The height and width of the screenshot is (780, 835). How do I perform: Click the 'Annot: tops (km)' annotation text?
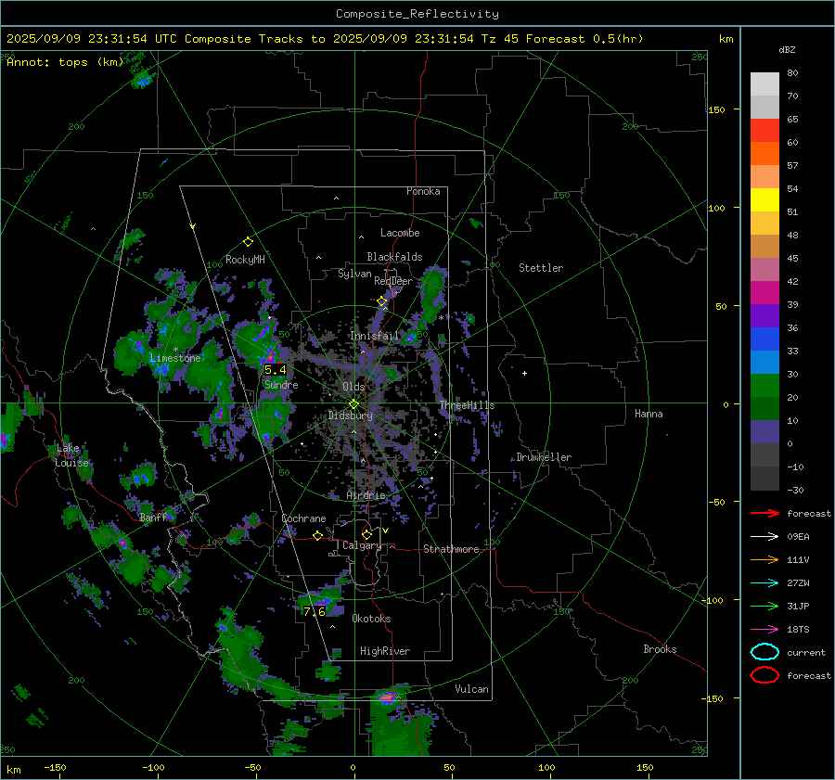[66, 62]
